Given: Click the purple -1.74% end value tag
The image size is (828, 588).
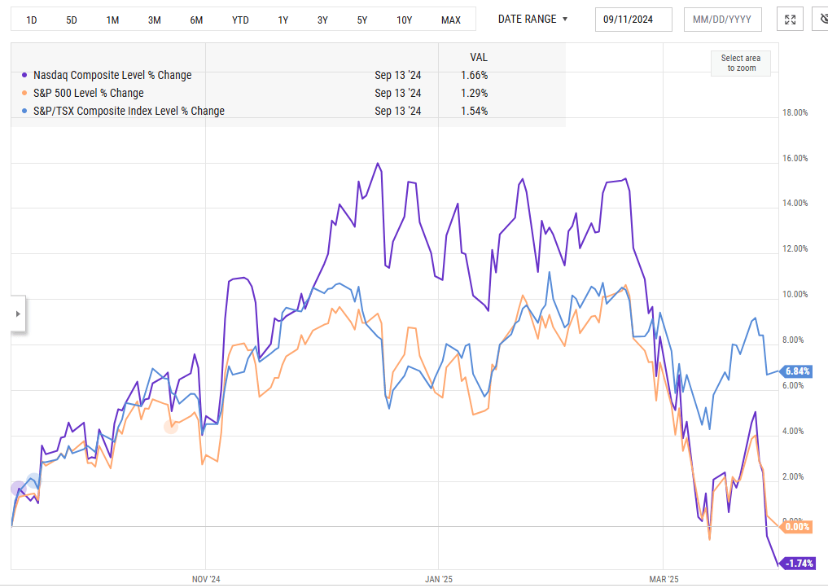Looking at the screenshot, I should [796, 564].
